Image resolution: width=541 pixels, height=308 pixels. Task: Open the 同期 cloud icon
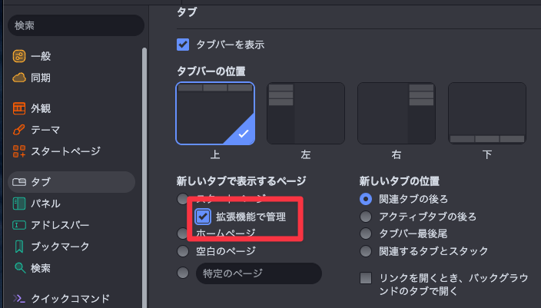click(x=19, y=78)
